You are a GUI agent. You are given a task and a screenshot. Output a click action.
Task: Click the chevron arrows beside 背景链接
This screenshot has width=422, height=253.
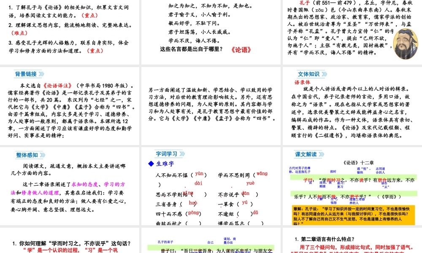[41, 74]
